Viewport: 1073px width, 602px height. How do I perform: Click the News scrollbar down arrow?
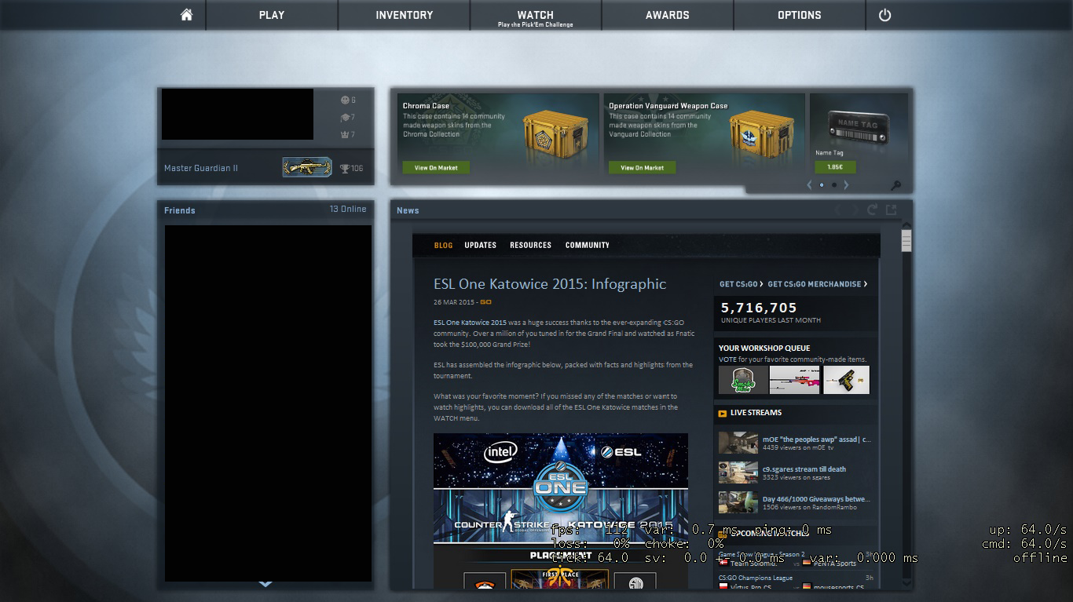point(906,584)
